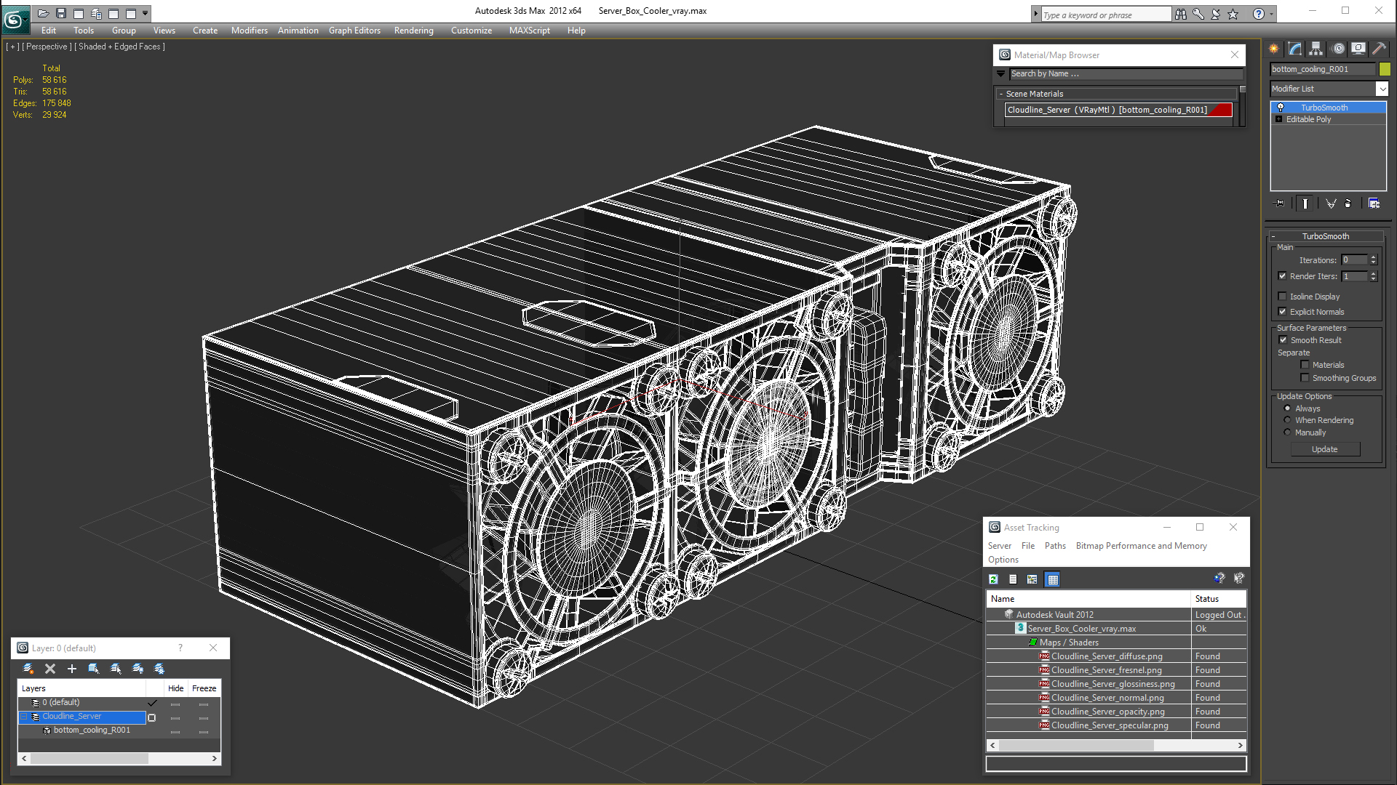The width and height of the screenshot is (1397, 785).
Task: Click the Update button
Action: (1325, 449)
